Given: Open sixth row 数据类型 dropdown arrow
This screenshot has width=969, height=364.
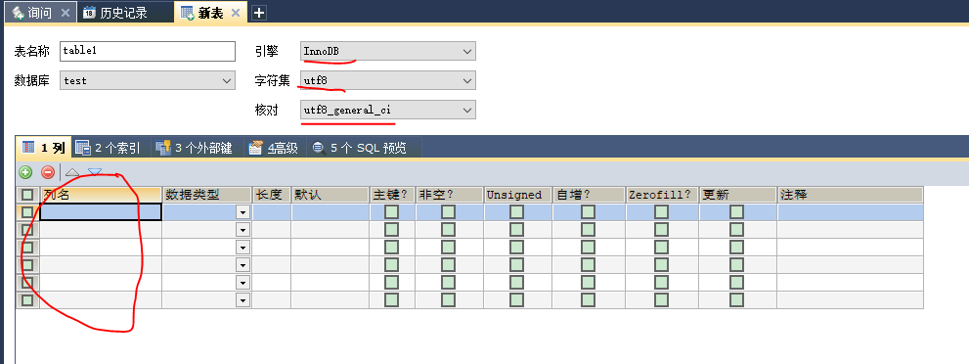Looking at the screenshot, I should 242,300.
